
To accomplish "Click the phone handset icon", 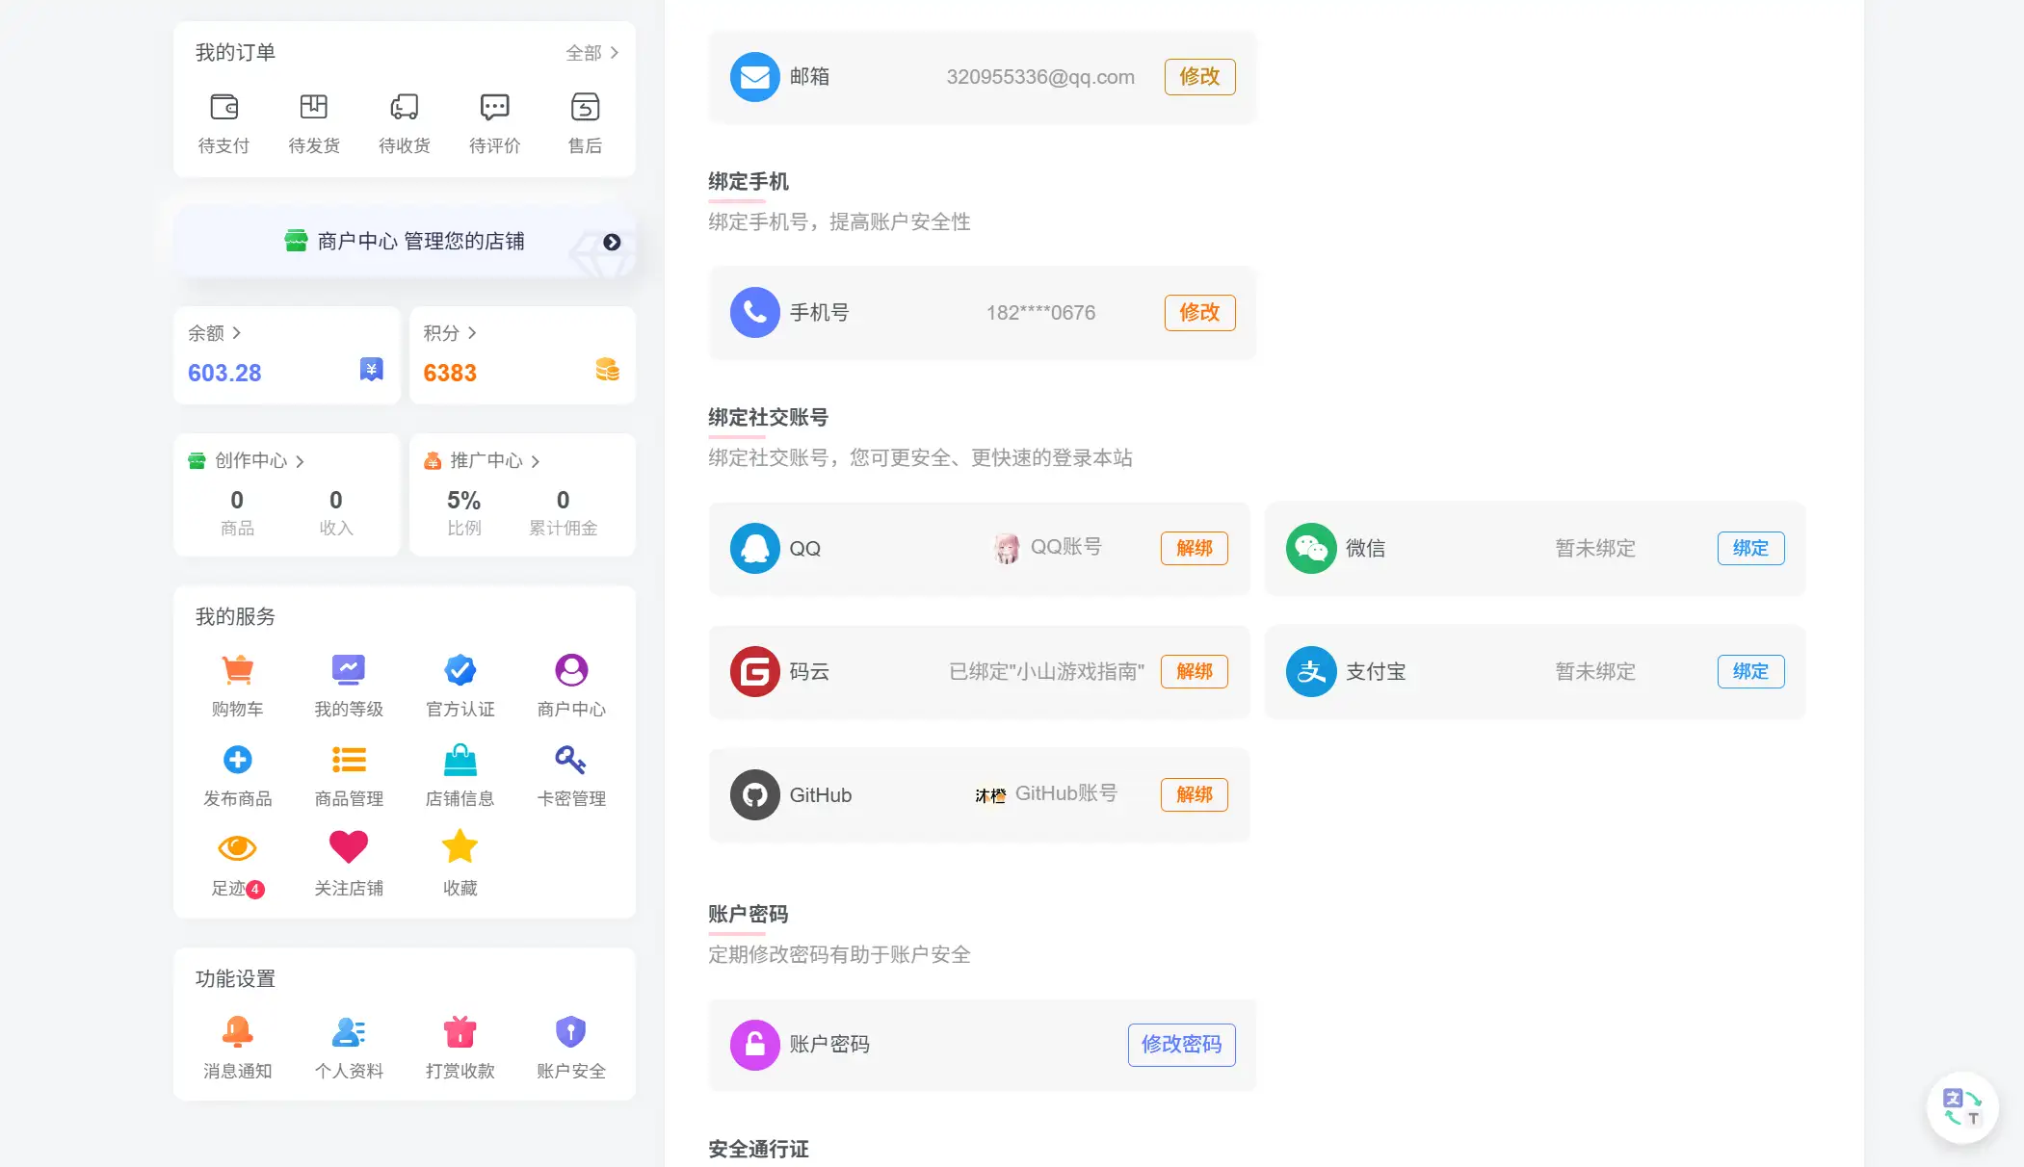I will (x=754, y=313).
